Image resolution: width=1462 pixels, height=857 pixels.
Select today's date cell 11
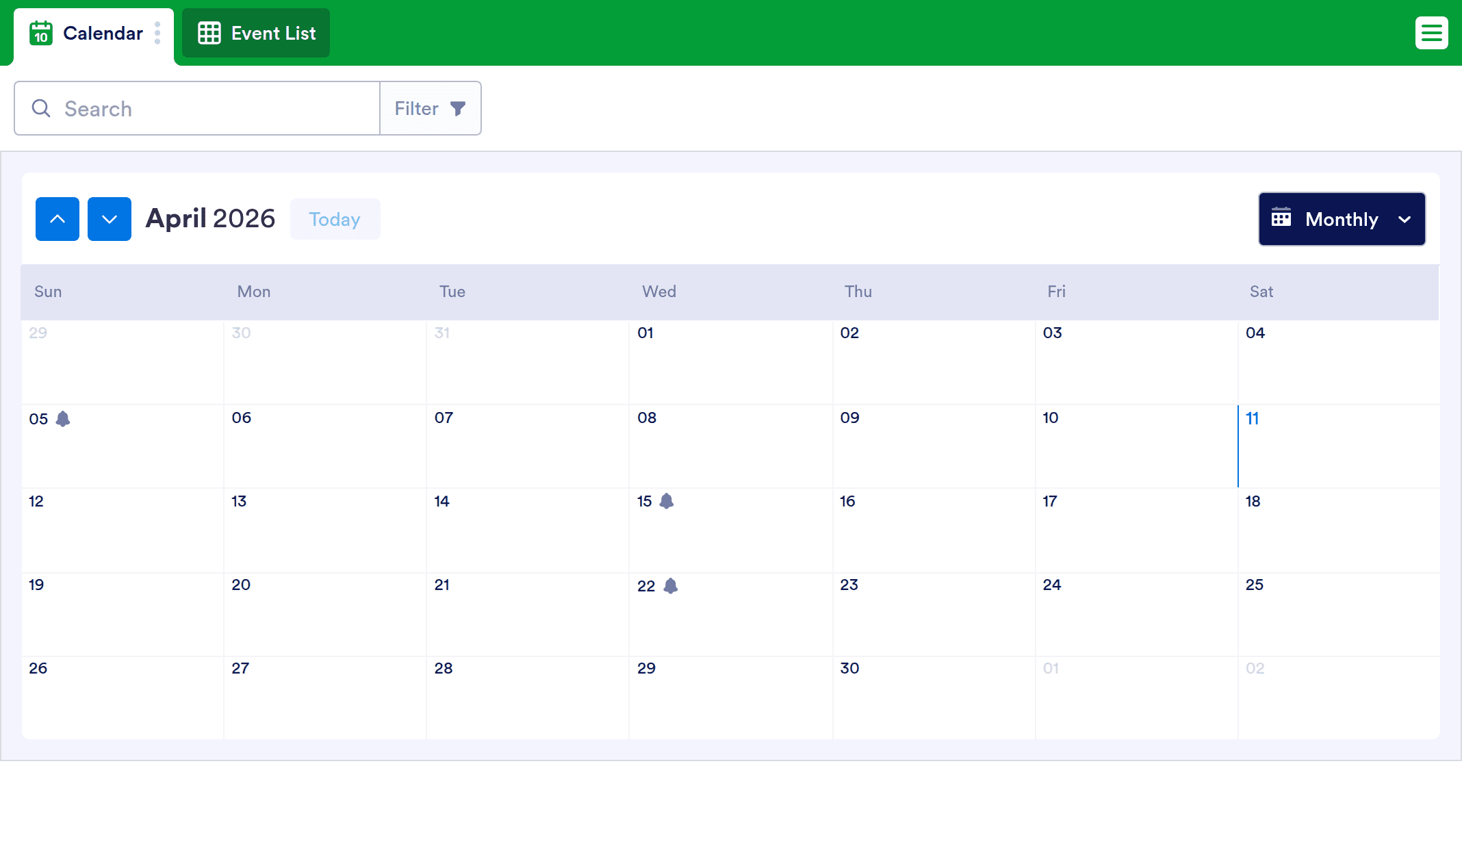pos(1337,446)
